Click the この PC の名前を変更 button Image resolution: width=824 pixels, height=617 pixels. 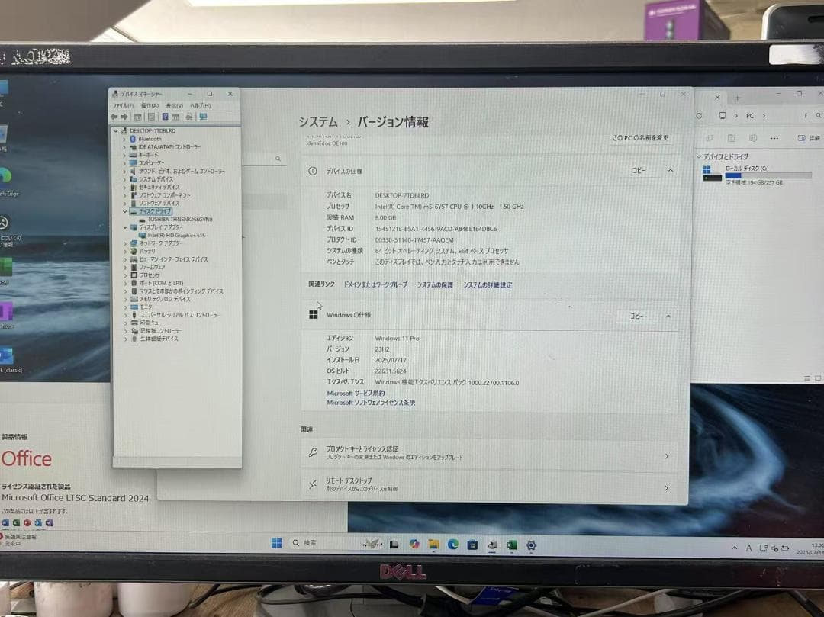(x=641, y=138)
